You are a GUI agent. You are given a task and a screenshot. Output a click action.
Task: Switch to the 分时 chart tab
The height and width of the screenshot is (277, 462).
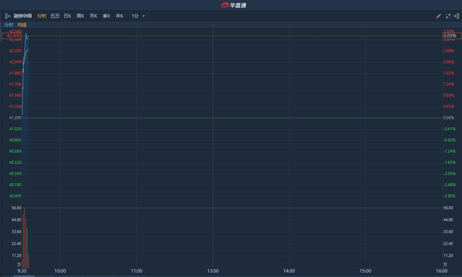(x=42, y=16)
